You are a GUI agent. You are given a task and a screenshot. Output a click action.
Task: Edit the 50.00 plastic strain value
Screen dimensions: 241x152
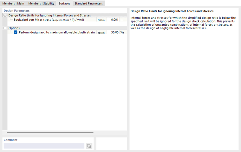tap(113, 32)
